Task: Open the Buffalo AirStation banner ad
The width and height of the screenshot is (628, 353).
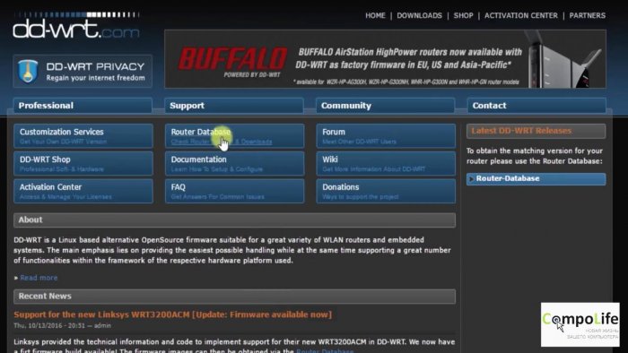Action: coord(385,59)
